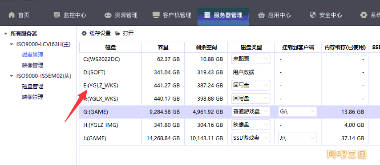Select the C:(WS2022DC) disk row

tap(230, 59)
